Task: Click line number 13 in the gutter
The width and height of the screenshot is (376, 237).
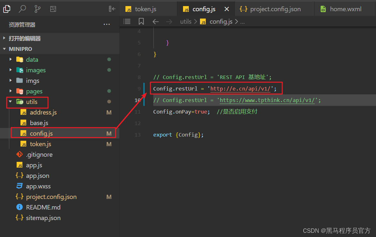Action: pyautogui.click(x=138, y=135)
